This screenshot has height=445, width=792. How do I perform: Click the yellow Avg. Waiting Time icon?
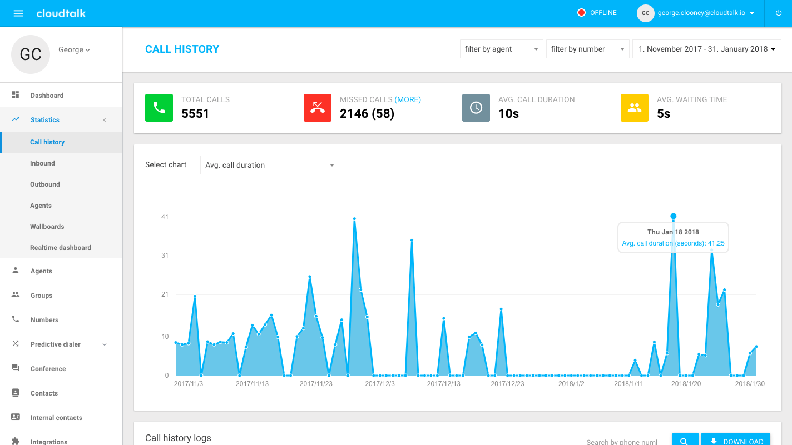(635, 108)
